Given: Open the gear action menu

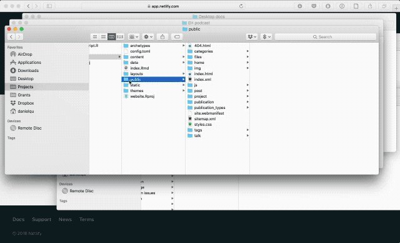Looking at the screenshot, I should pos(148,37).
